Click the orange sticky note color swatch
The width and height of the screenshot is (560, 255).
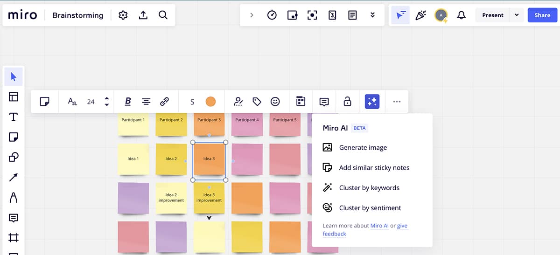pos(210,102)
